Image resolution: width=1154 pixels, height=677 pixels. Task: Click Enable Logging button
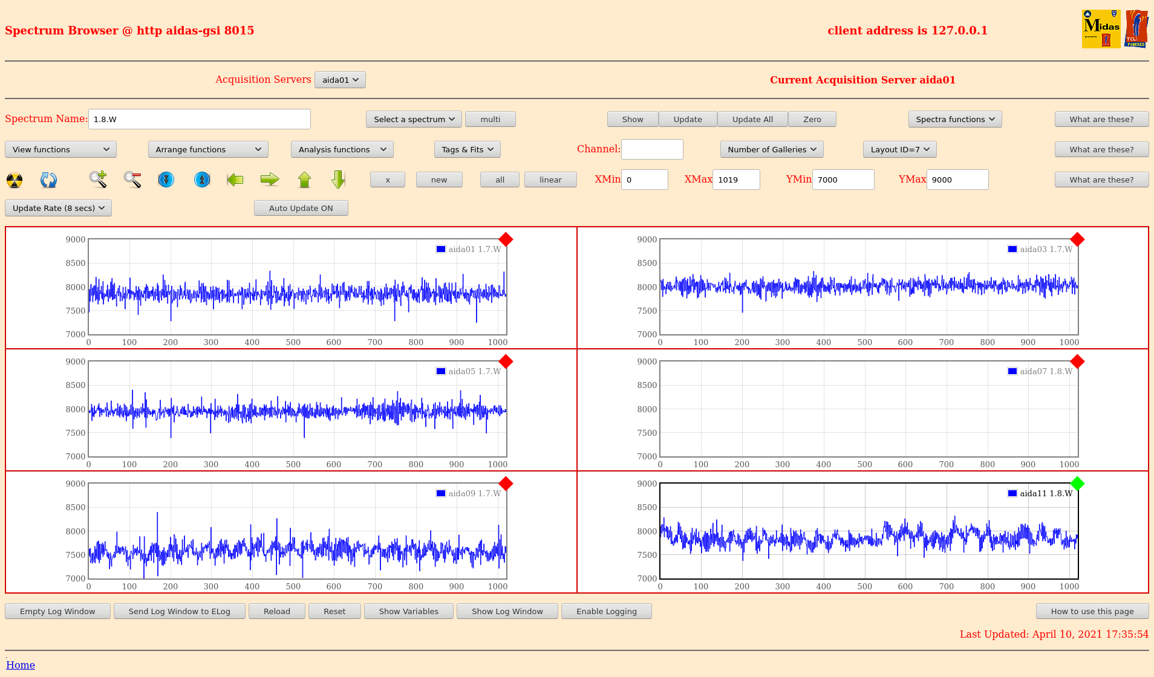click(x=607, y=611)
